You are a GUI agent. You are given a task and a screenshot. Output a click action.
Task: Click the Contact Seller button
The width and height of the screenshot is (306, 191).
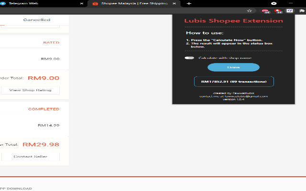pyautogui.click(x=31, y=157)
